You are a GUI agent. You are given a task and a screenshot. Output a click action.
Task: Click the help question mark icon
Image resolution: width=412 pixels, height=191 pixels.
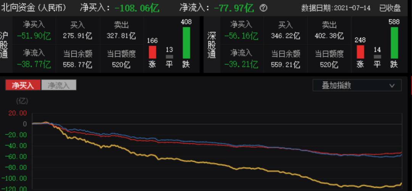click(x=263, y=8)
